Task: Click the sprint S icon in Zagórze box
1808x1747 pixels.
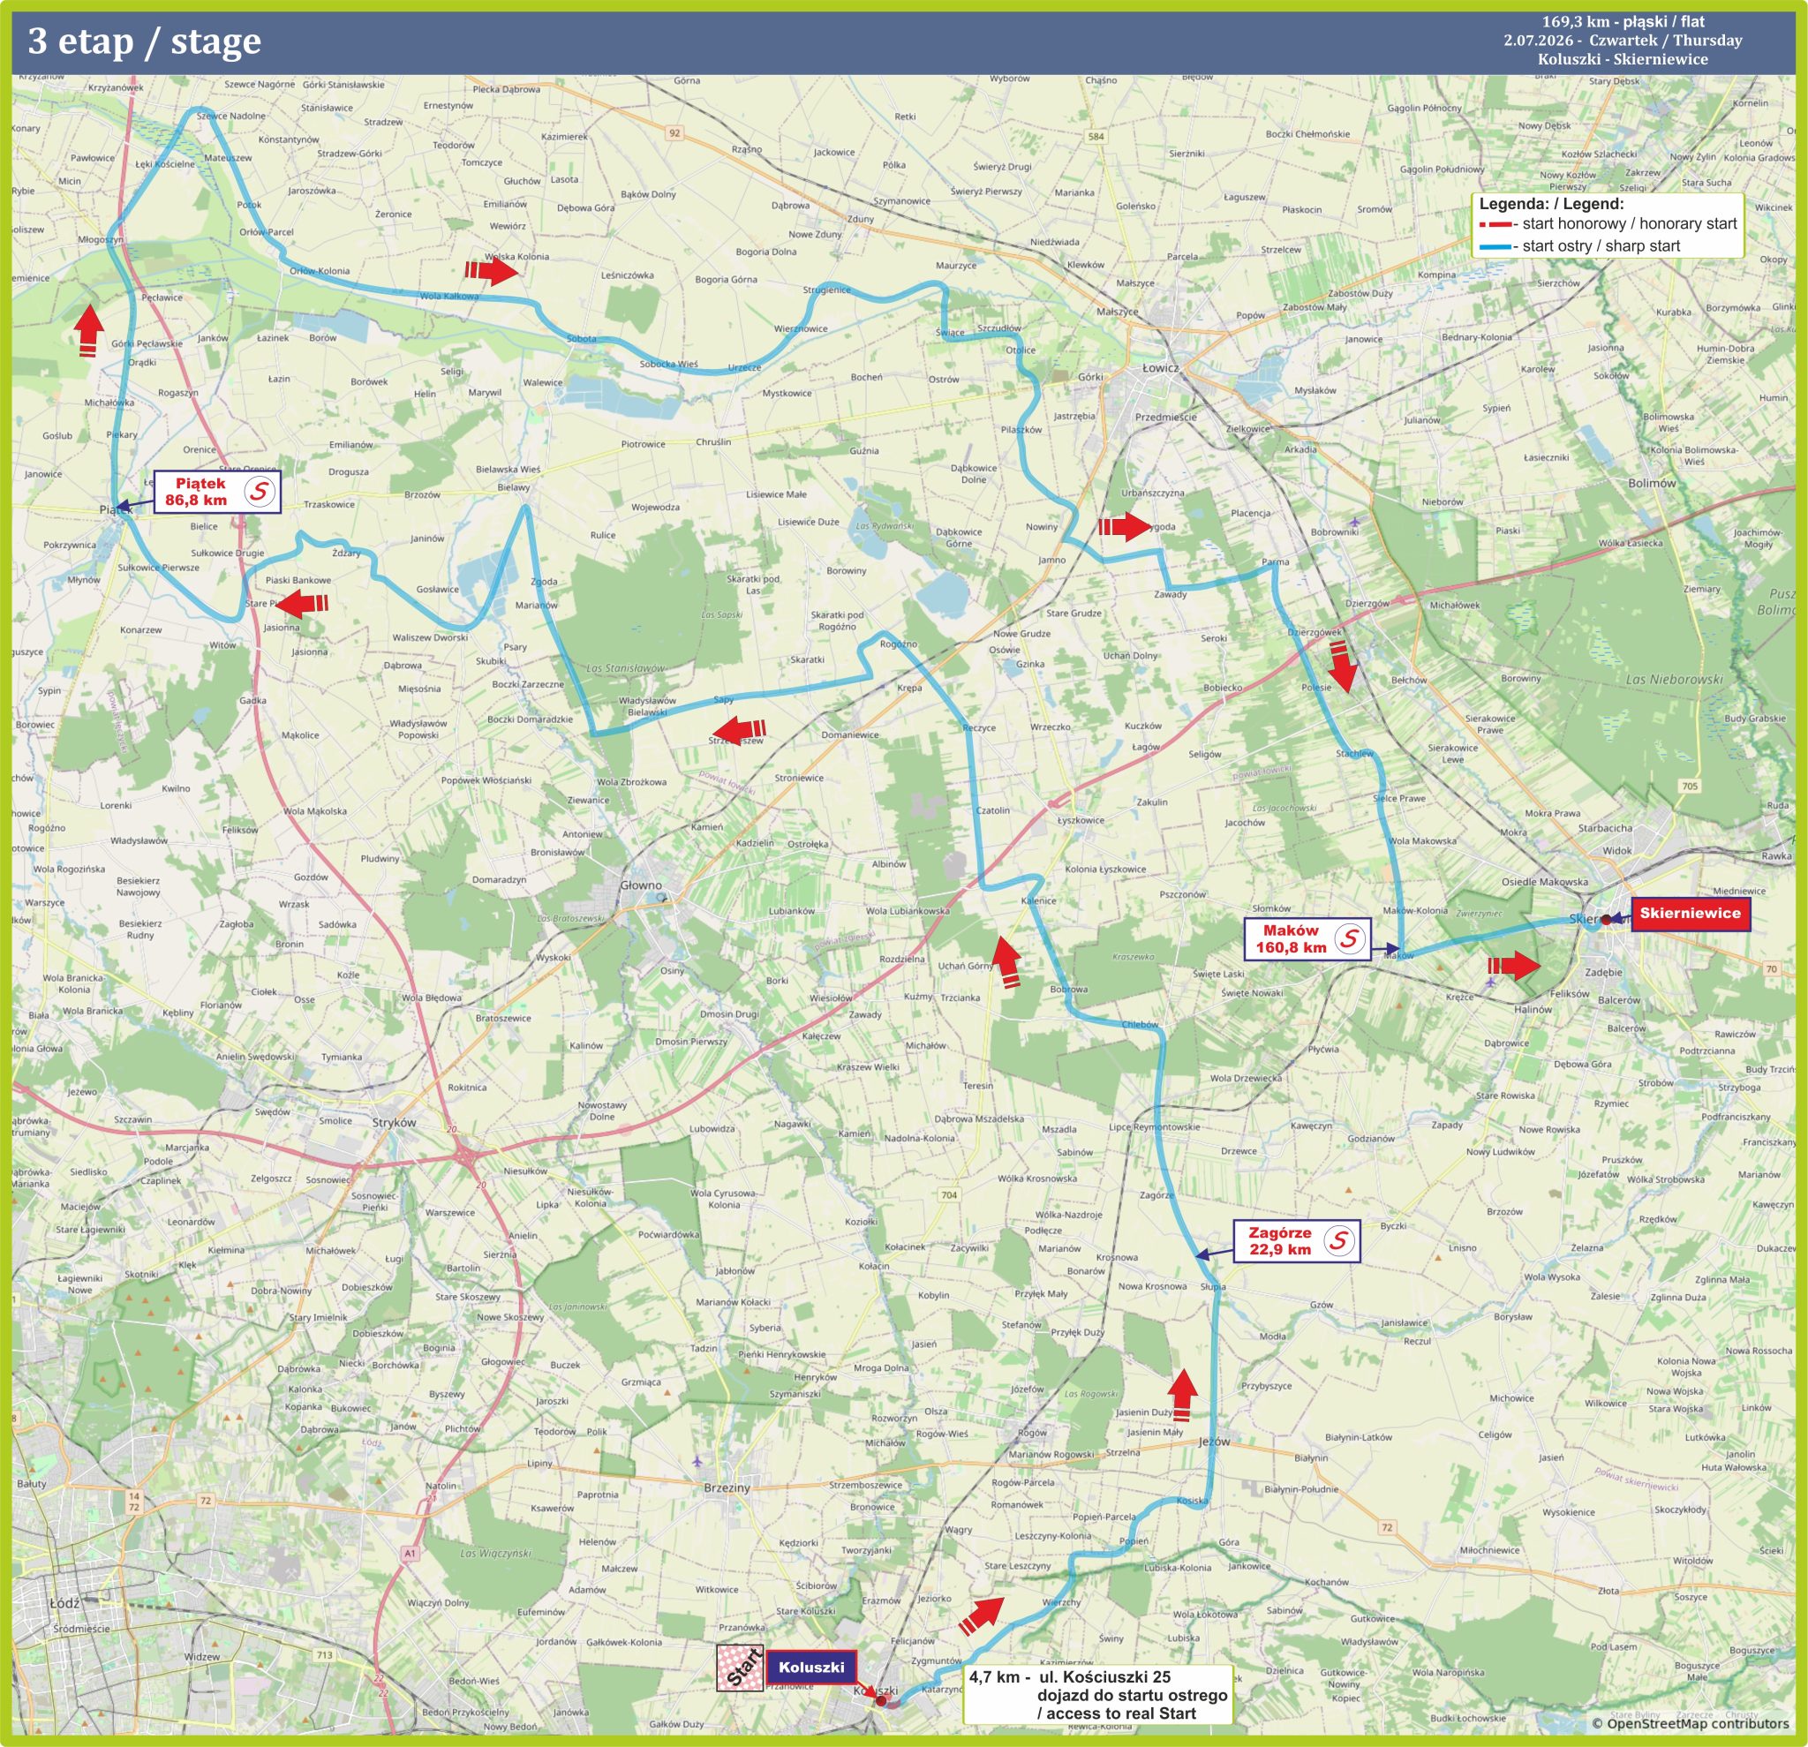Action: pyautogui.click(x=1338, y=1240)
